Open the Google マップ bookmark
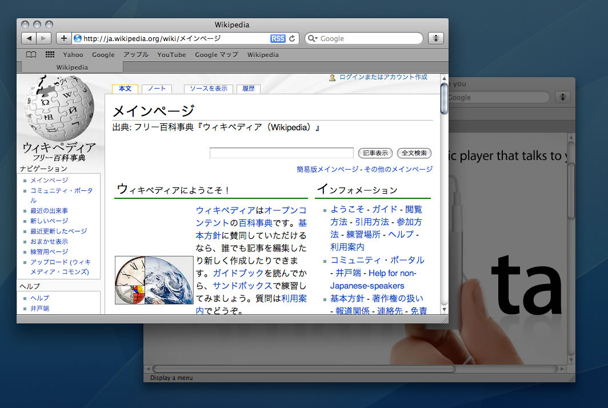 pos(217,55)
